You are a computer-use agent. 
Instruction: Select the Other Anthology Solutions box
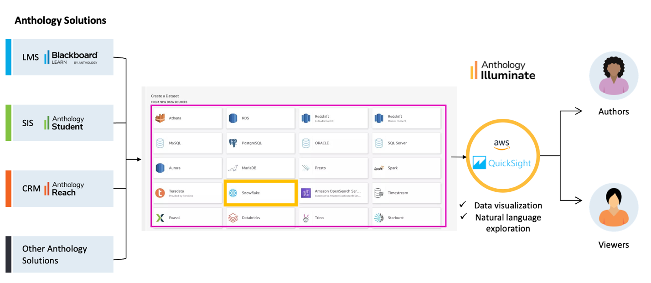(x=60, y=254)
